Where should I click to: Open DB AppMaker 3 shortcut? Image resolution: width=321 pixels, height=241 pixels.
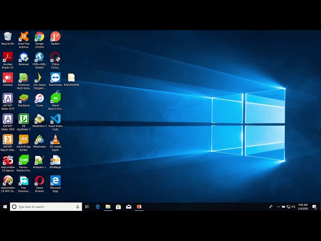click(24, 122)
